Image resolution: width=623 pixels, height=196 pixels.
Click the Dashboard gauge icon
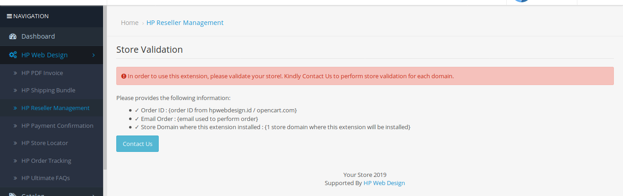13,36
